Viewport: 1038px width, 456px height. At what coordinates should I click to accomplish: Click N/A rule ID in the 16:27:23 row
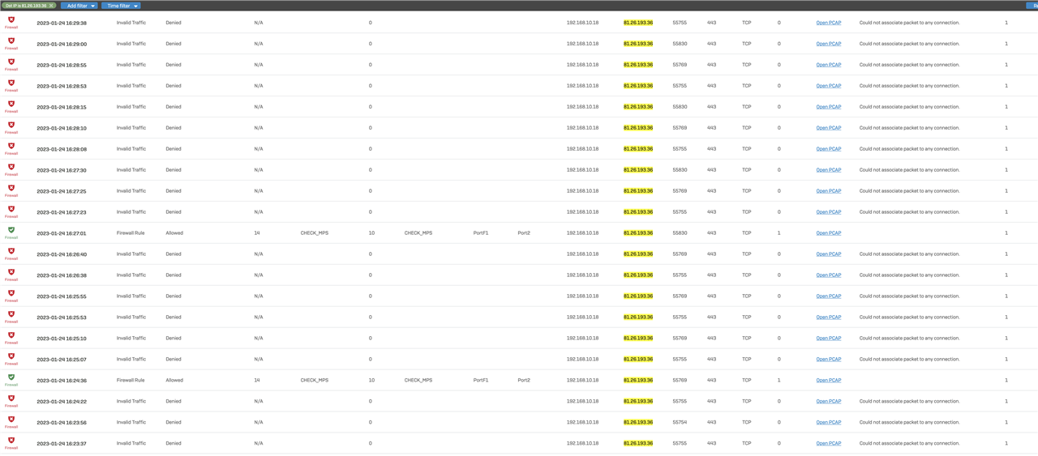[259, 212]
